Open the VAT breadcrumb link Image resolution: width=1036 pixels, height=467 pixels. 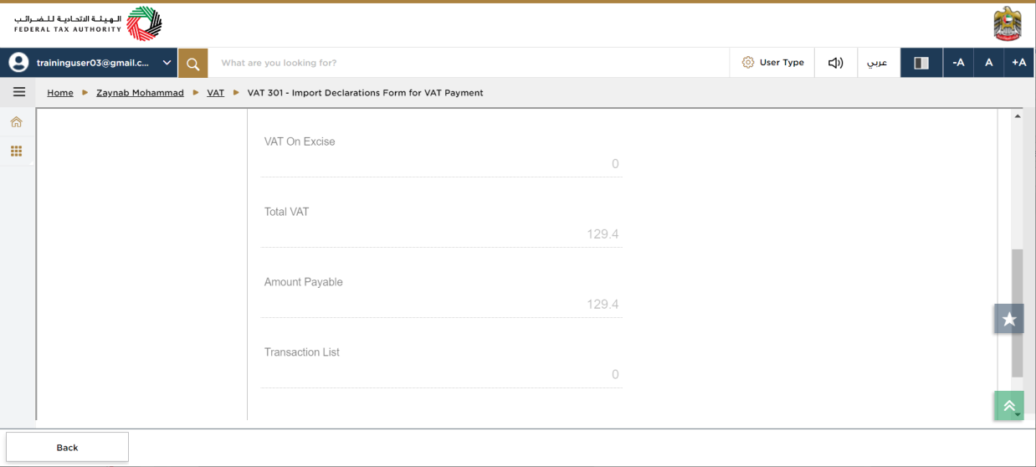[216, 93]
